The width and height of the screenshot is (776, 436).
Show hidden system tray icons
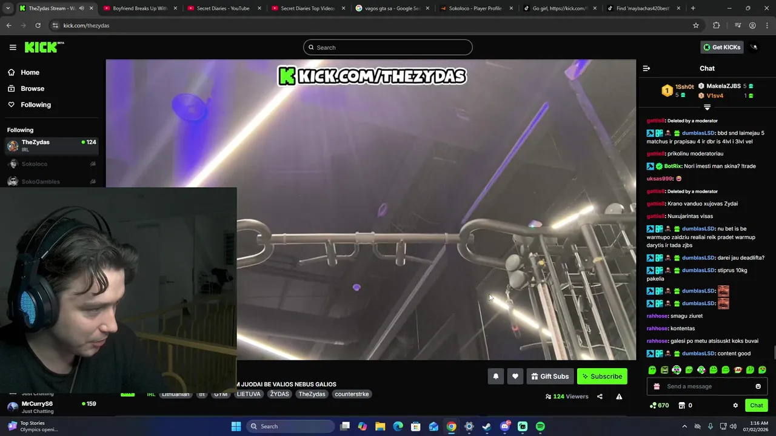(684, 426)
